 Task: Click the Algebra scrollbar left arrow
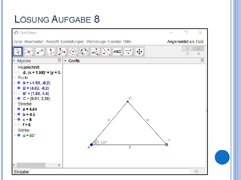(x=14, y=165)
